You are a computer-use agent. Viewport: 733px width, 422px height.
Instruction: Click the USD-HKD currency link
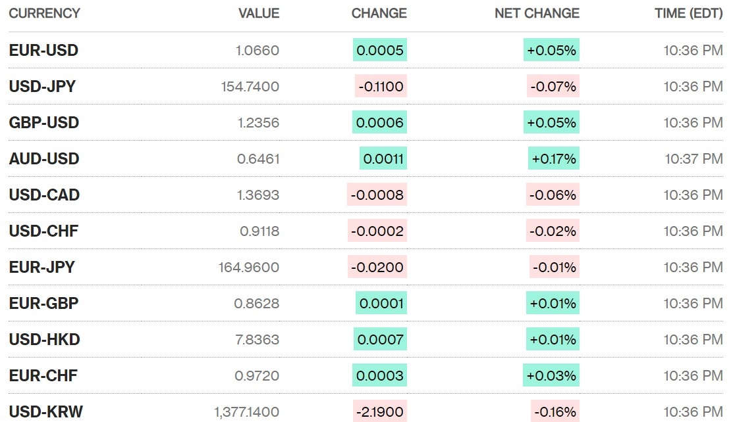pyautogui.click(x=44, y=340)
